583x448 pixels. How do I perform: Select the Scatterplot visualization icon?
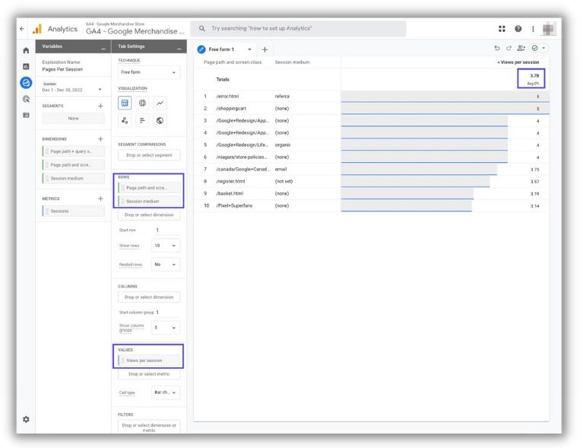(125, 121)
